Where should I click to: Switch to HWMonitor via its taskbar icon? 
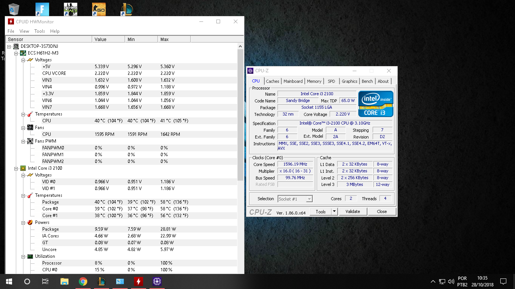pyautogui.click(x=139, y=281)
